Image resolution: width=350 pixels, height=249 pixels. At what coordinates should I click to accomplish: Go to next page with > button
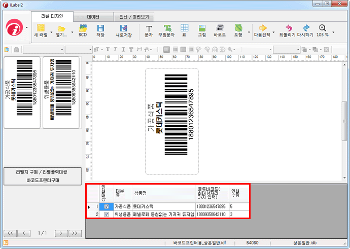pos(61,233)
